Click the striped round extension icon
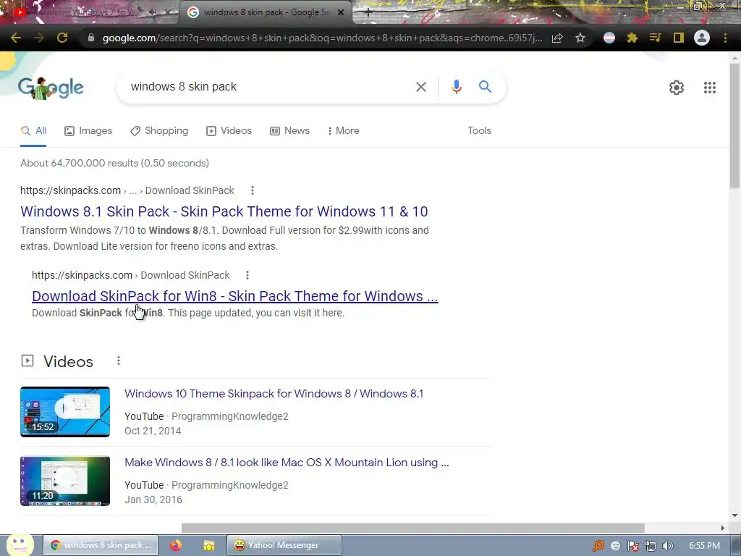 [609, 38]
